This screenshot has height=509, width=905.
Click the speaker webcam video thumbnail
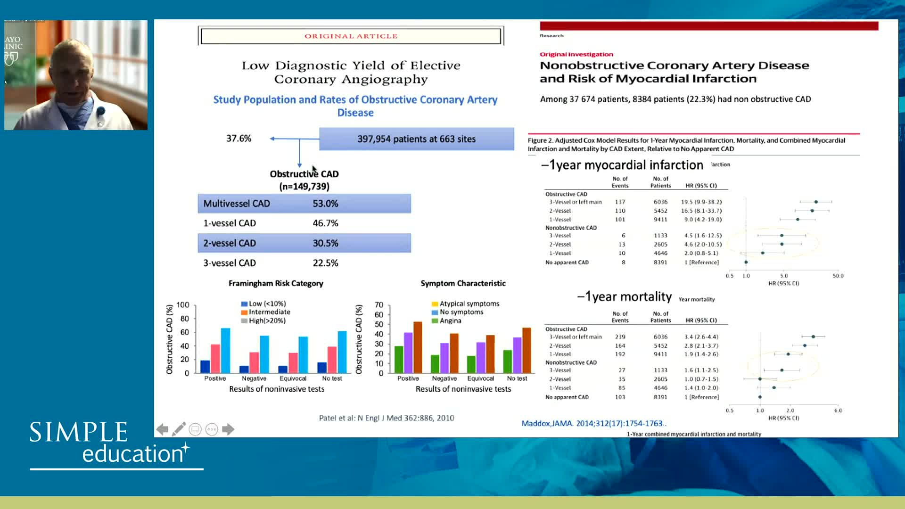click(76, 75)
